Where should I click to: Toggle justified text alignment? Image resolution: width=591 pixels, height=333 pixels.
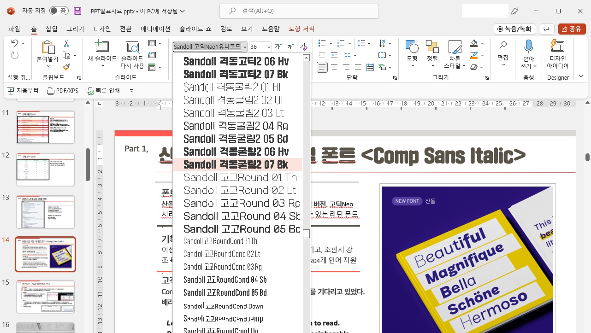tap(358, 67)
